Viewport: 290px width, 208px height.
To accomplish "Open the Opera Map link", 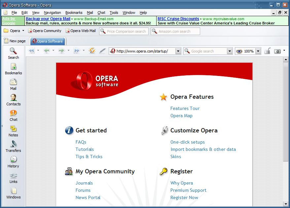I will tap(181, 116).
